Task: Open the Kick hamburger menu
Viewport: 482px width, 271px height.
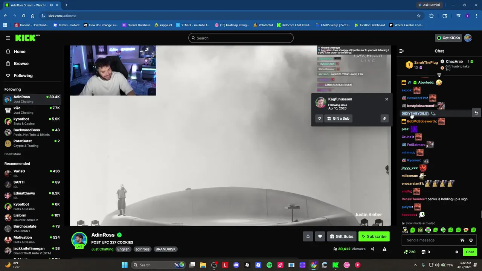Action: [8, 38]
